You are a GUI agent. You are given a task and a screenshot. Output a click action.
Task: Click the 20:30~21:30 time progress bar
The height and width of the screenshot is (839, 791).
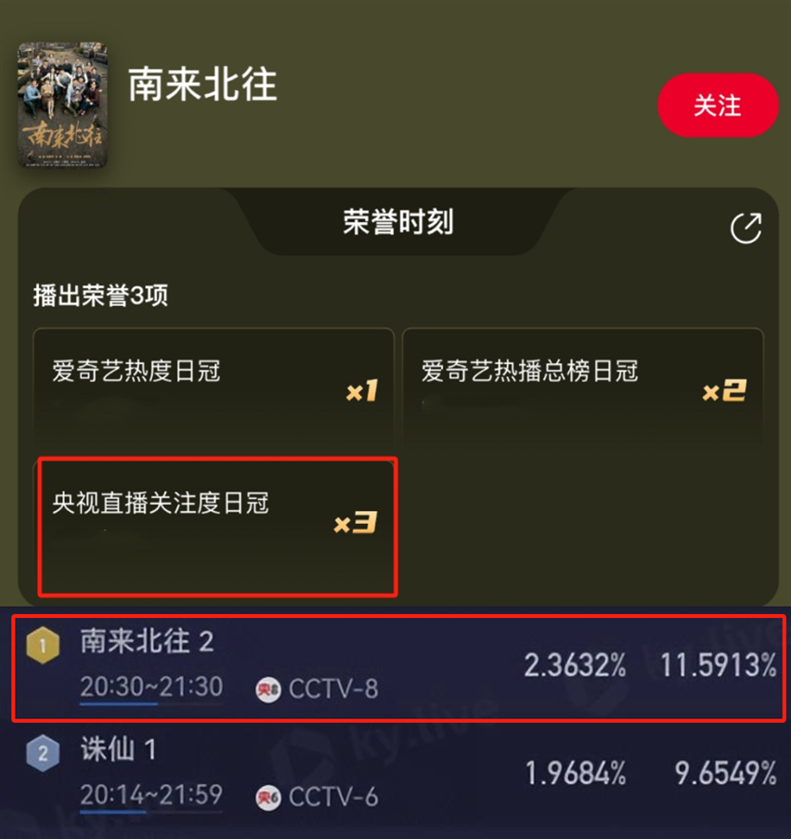click(151, 704)
